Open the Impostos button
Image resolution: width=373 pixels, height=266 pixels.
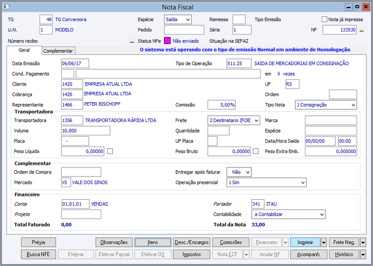[x=192, y=255]
